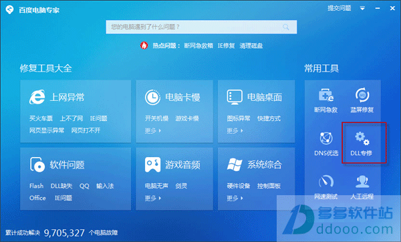The width and height of the screenshot is (401, 242).
Task: Click IE问题 under 软件问题
Action: [x=63, y=198]
